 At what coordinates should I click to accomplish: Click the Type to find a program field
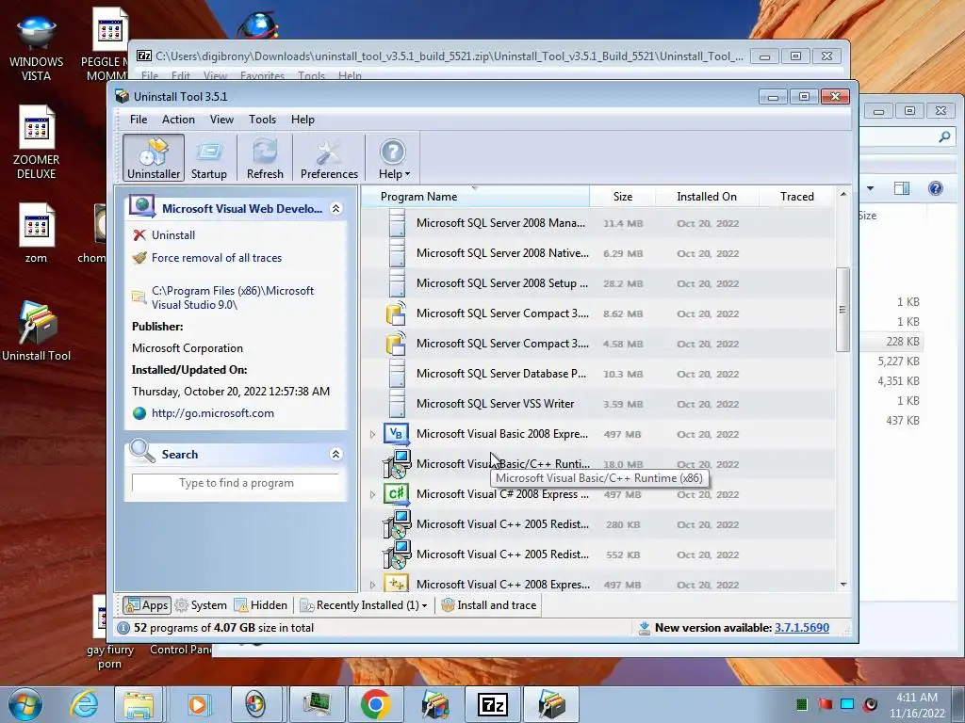(236, 483)
